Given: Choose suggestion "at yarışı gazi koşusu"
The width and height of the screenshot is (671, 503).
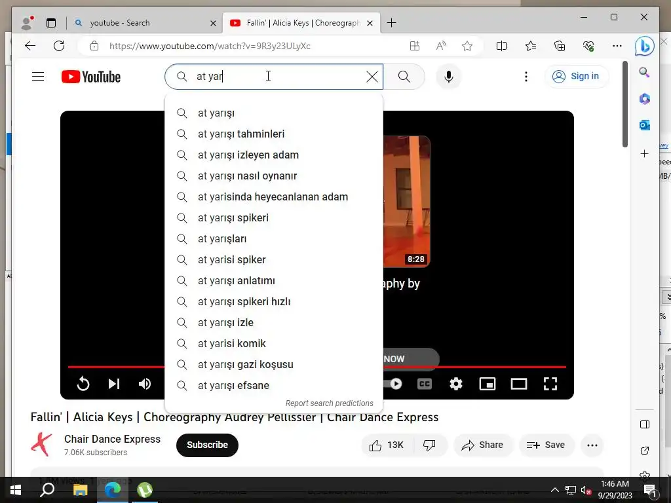Looking at the screenshot, I should [274, 364].
